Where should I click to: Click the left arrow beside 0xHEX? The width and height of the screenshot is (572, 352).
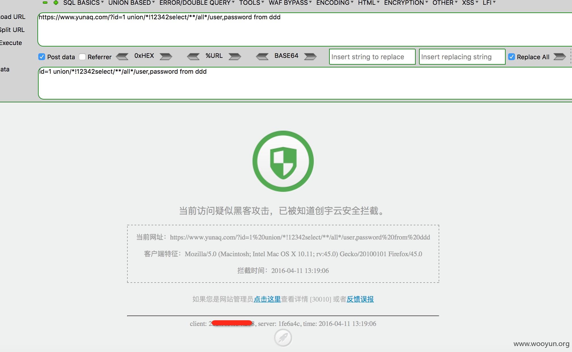[x=122, y=57]
